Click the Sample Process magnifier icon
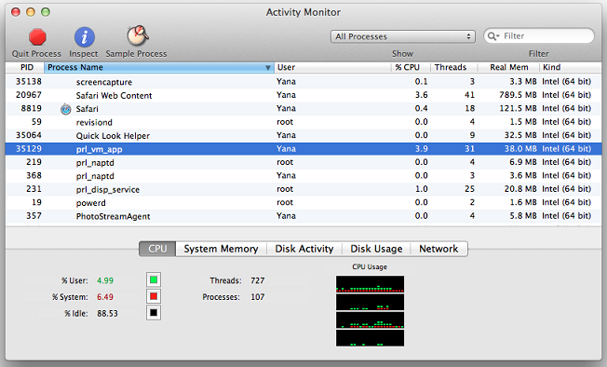The image size is (607, 367). [x=138, y=35]
